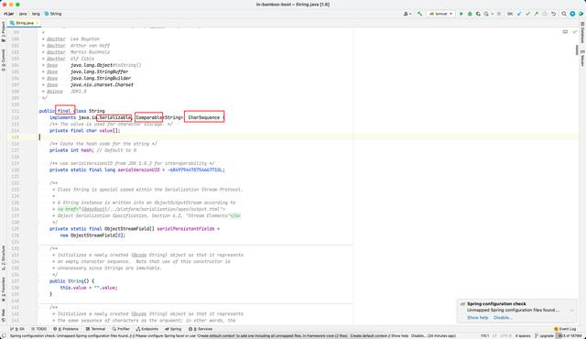The image size is (586, 339).
Task: Click the String class breadcrumb
Action: (x=53, y=14)
